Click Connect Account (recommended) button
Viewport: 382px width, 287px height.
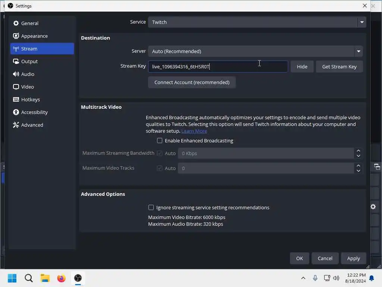(192, 82)
